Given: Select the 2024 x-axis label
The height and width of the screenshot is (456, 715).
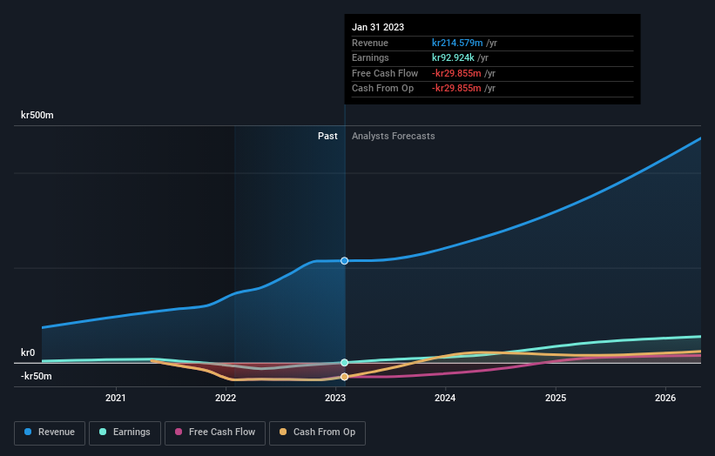Looking at the screenshot, I should tap(445, 399).
